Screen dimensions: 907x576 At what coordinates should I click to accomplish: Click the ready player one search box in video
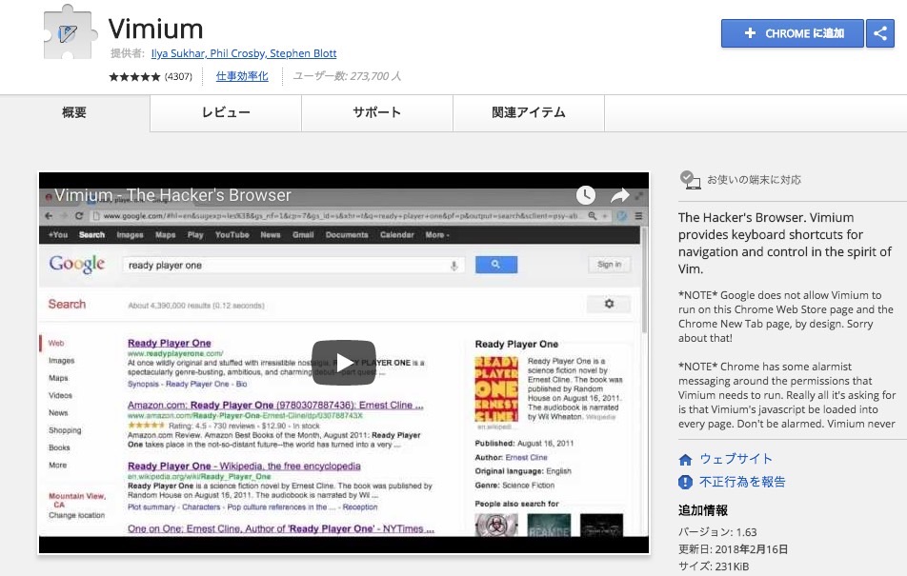click(x=292, y=266)
